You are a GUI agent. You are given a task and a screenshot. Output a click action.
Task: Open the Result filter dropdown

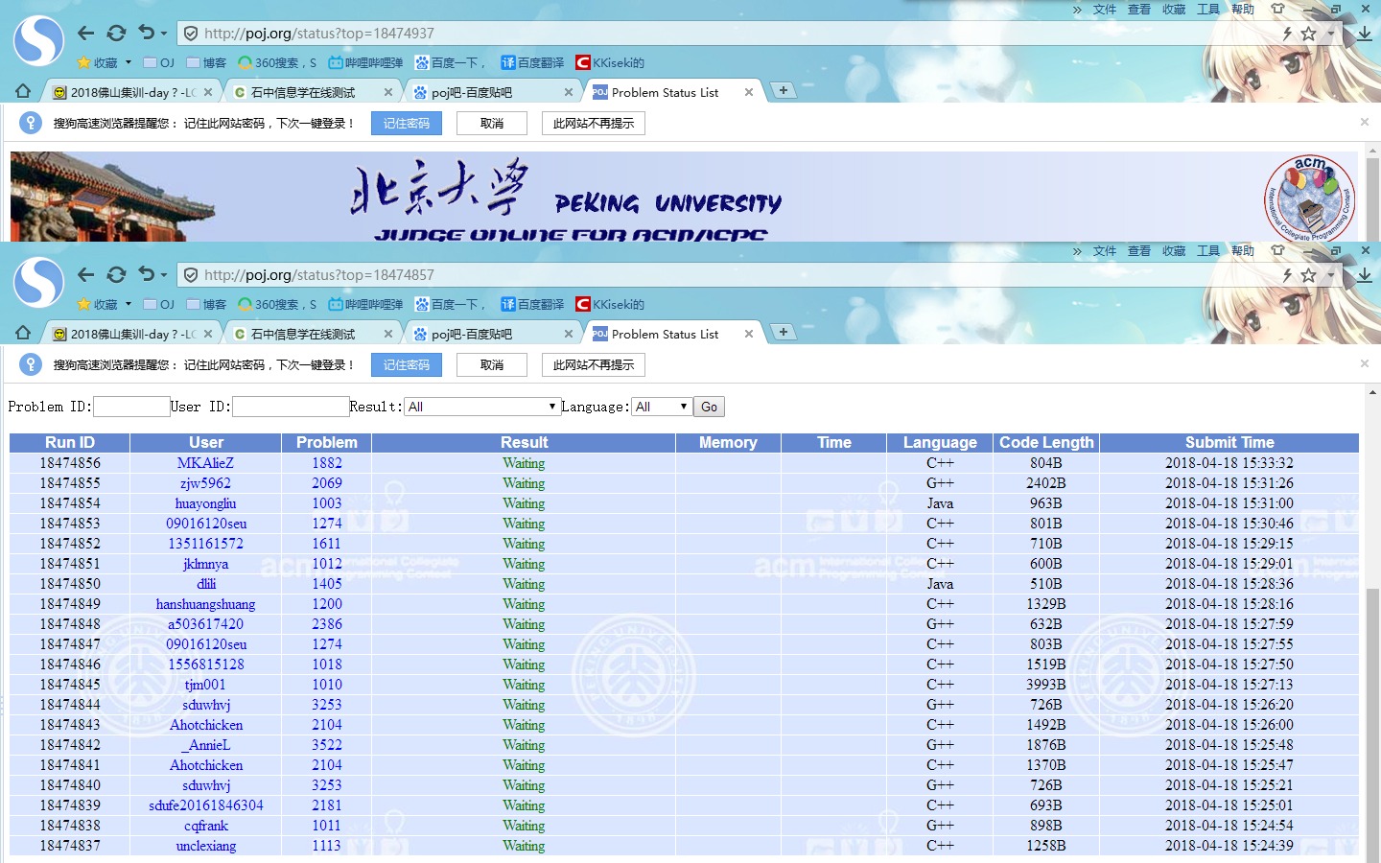[481, 407]
